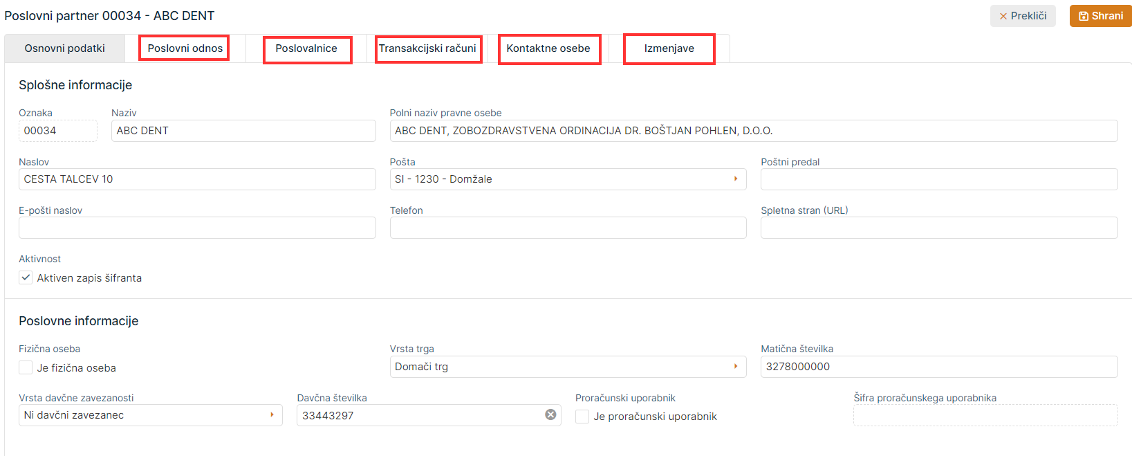
Task: Select the Osnovni podatki tab
Action: pos(65,48)
